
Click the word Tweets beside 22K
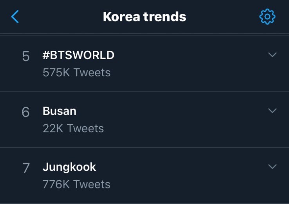[x=85, y=128]
